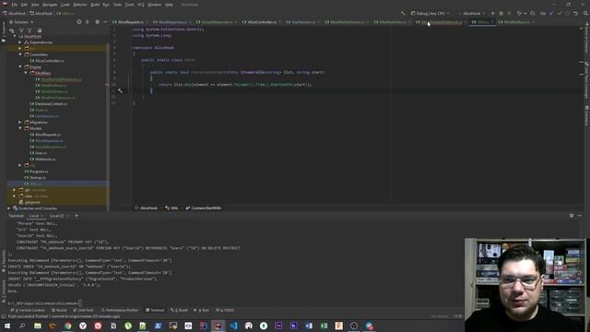Switch to the AliceRequest.cs editor tab

(130, 22)
